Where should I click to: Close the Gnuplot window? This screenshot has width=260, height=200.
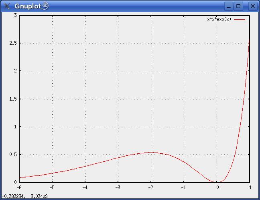pos(253,6)
